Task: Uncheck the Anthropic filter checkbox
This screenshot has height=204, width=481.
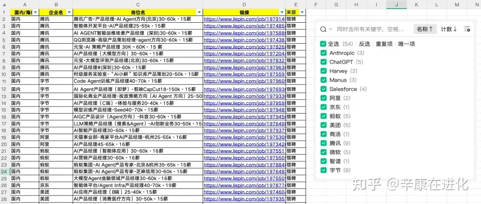Action: tap(323, 53)
